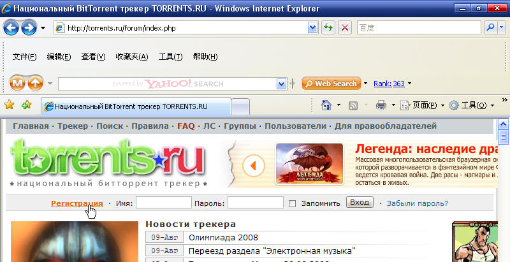
Task: Open the 编辑(E) menu
Action: click(59, 57)
